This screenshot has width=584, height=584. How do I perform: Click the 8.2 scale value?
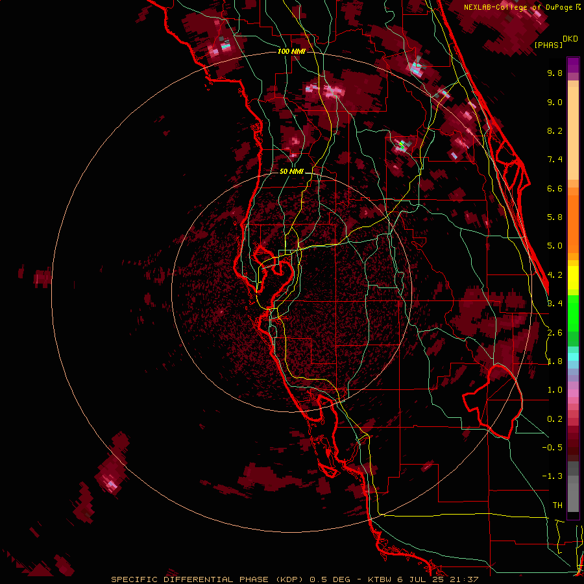pos(555,130)
